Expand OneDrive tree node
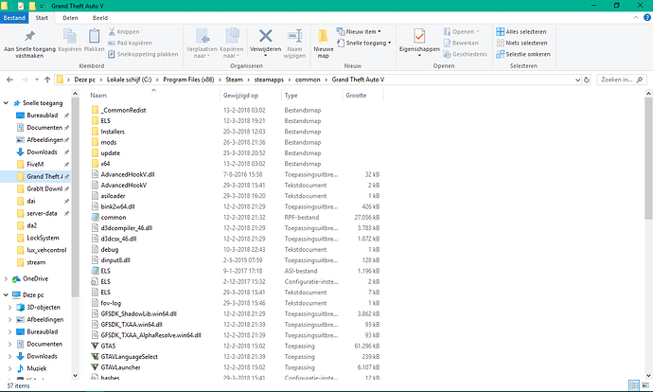This screenshot has width=653, height=392. (6, 278)
